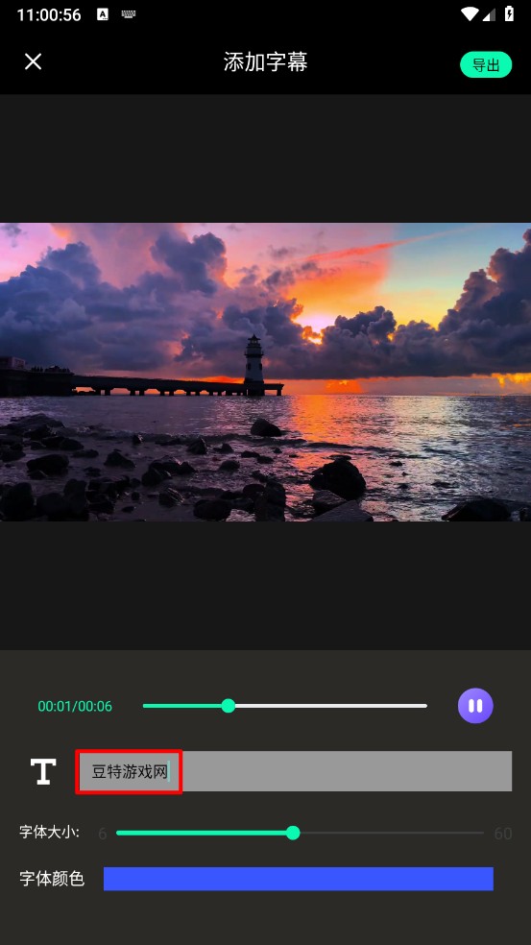The width and height of the screenshot is (531, 945).
Task: Tap the T text tool icon
Action: pyautogui.click(x=43, y=771)
